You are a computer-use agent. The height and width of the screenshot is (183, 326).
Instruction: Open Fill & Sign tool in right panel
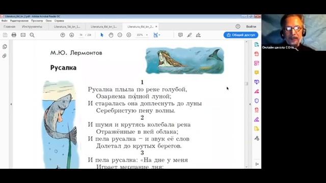(257, 91)
